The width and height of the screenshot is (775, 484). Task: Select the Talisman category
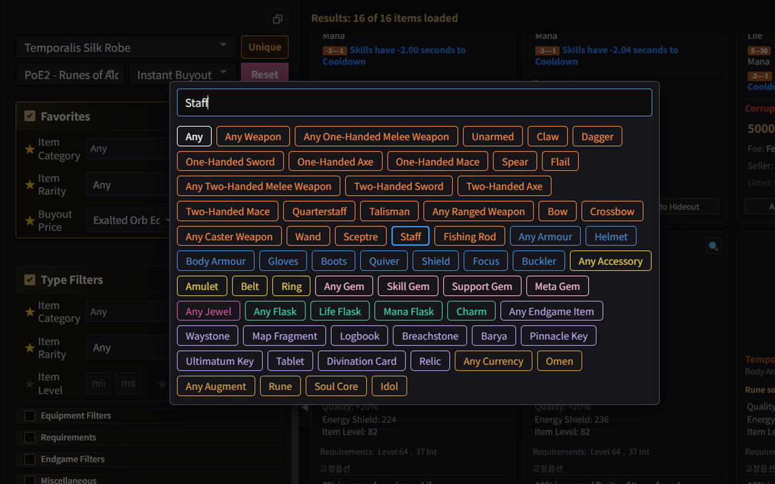(x=389, y=212)
